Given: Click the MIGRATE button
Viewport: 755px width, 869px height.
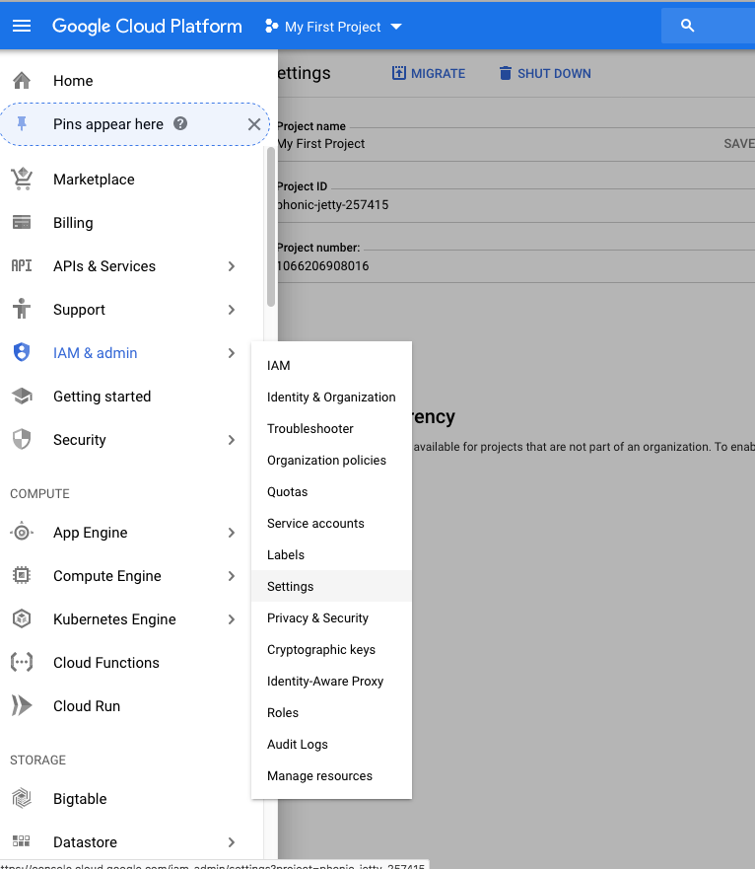Looking at the screenshot, I should point(429,73).
